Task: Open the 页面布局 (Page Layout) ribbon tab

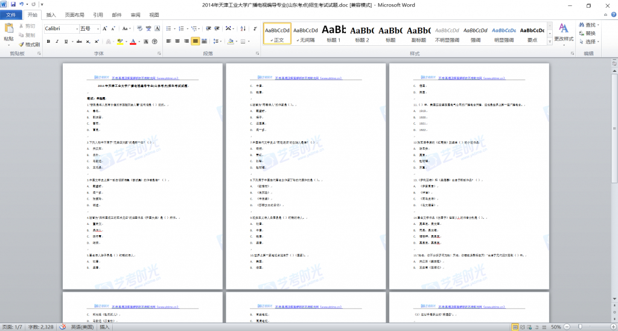Action: point(75,14)
